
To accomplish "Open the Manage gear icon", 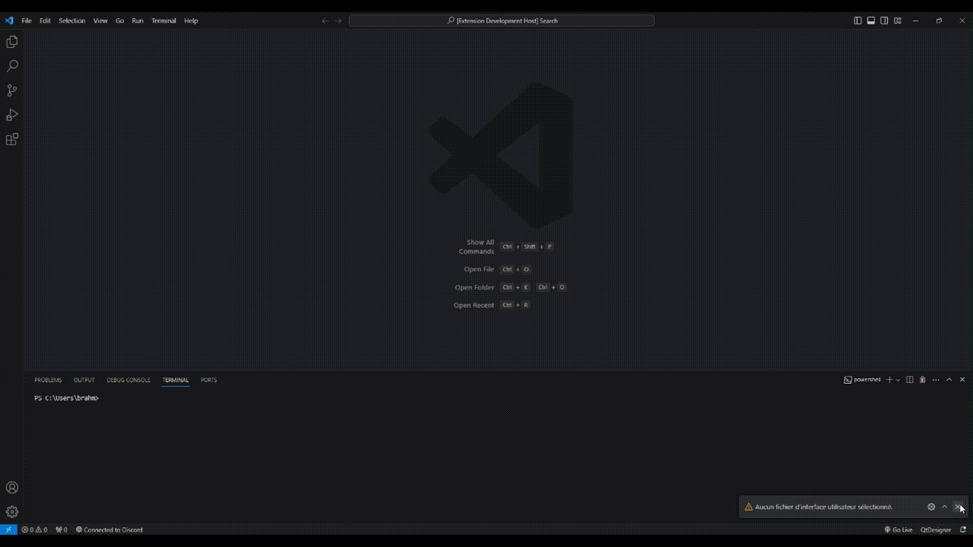I will (x=12, y=512).
